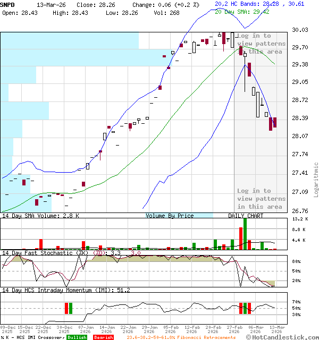Click the green Bullish legend badge
319x340 pixels.
click(77, 337)
